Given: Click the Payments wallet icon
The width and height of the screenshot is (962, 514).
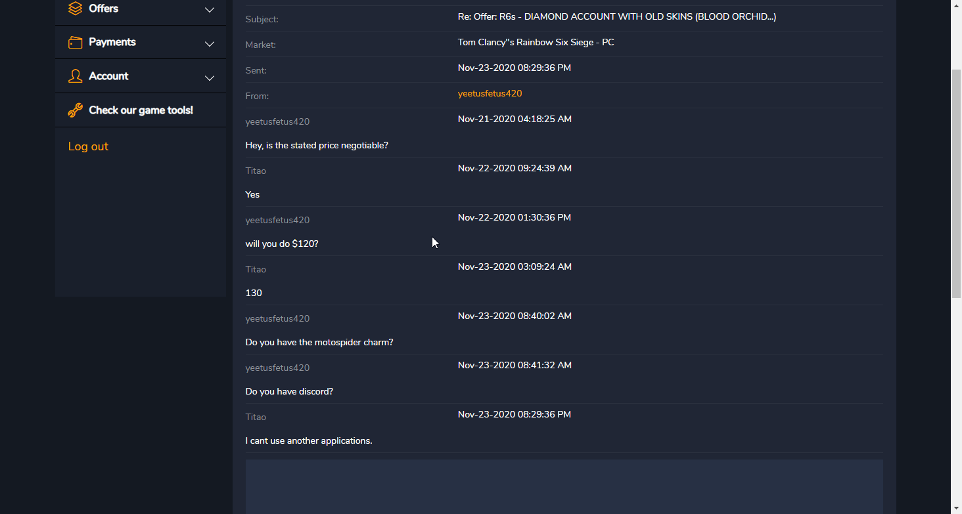Looking at the screenshot, I should click(x=76, y=43).
